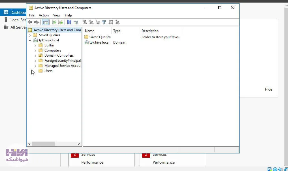Sort by the Type column header
The height and width of the screenshot is (171, 288).
coord(126,31)
